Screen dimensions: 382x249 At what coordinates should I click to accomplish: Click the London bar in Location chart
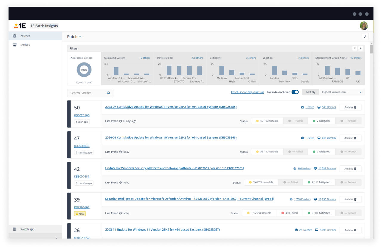(274, 70)
